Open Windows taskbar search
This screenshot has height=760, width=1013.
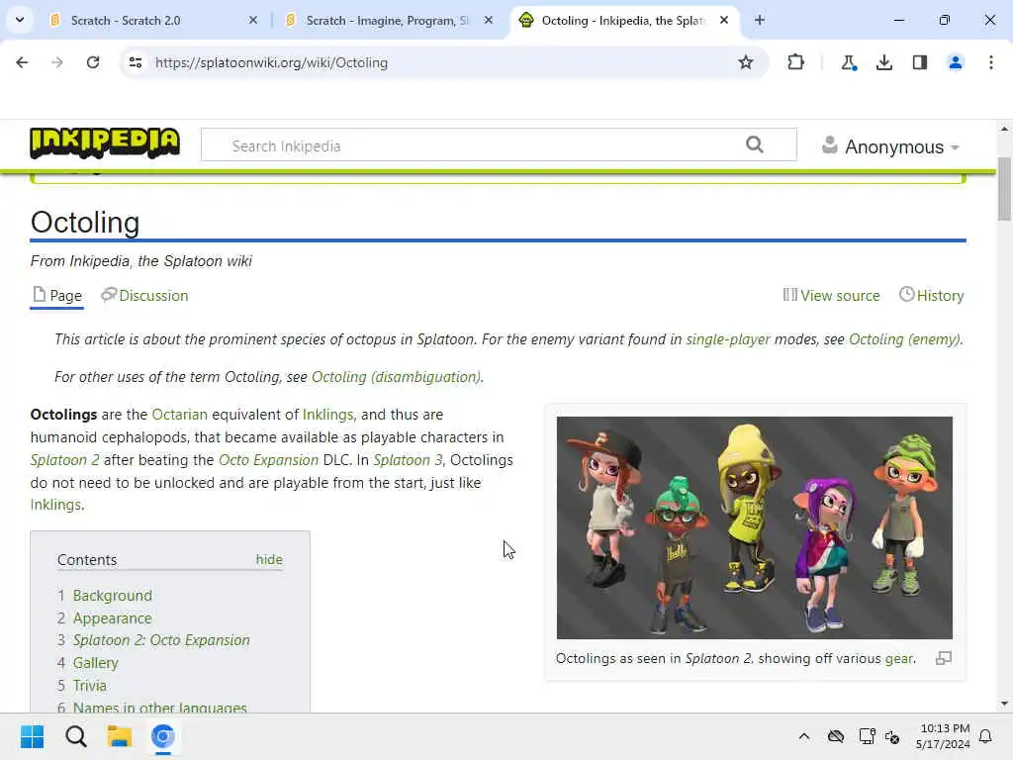(x=75, y=736)
